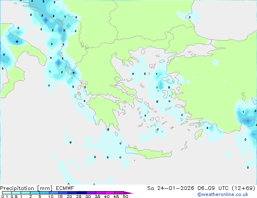Choose the legend swatch between 20 and 25

tap(72, 193)
